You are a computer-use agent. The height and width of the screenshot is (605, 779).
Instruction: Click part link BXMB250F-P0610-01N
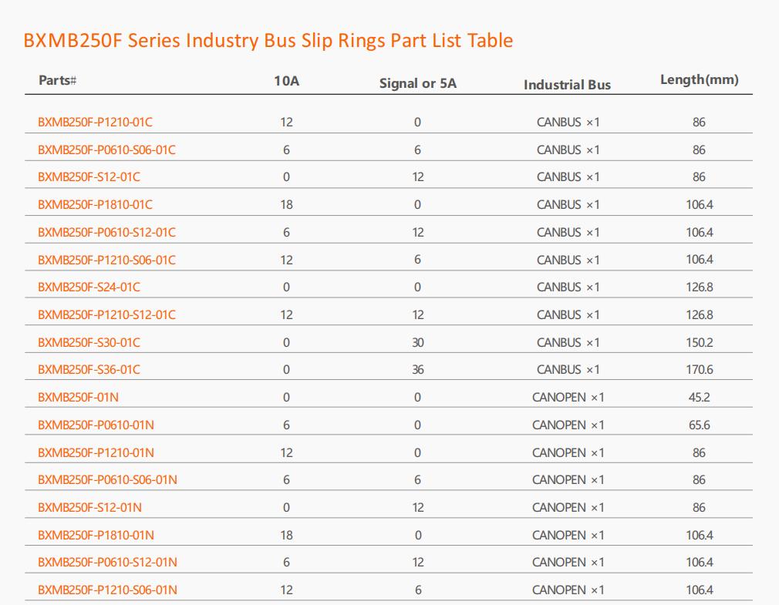[96, 425]
